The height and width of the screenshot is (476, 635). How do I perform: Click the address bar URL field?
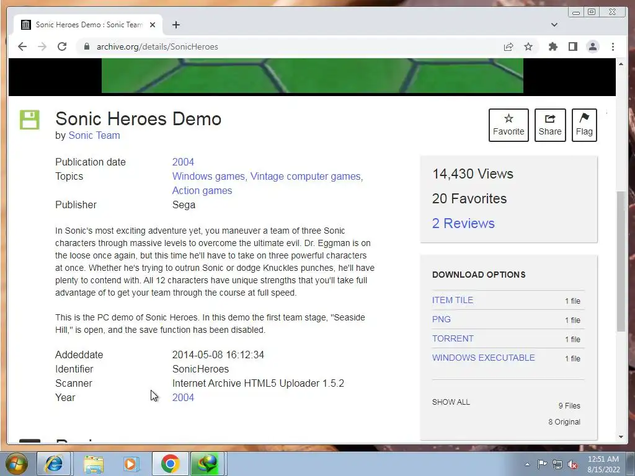click(x=291, y=46)
